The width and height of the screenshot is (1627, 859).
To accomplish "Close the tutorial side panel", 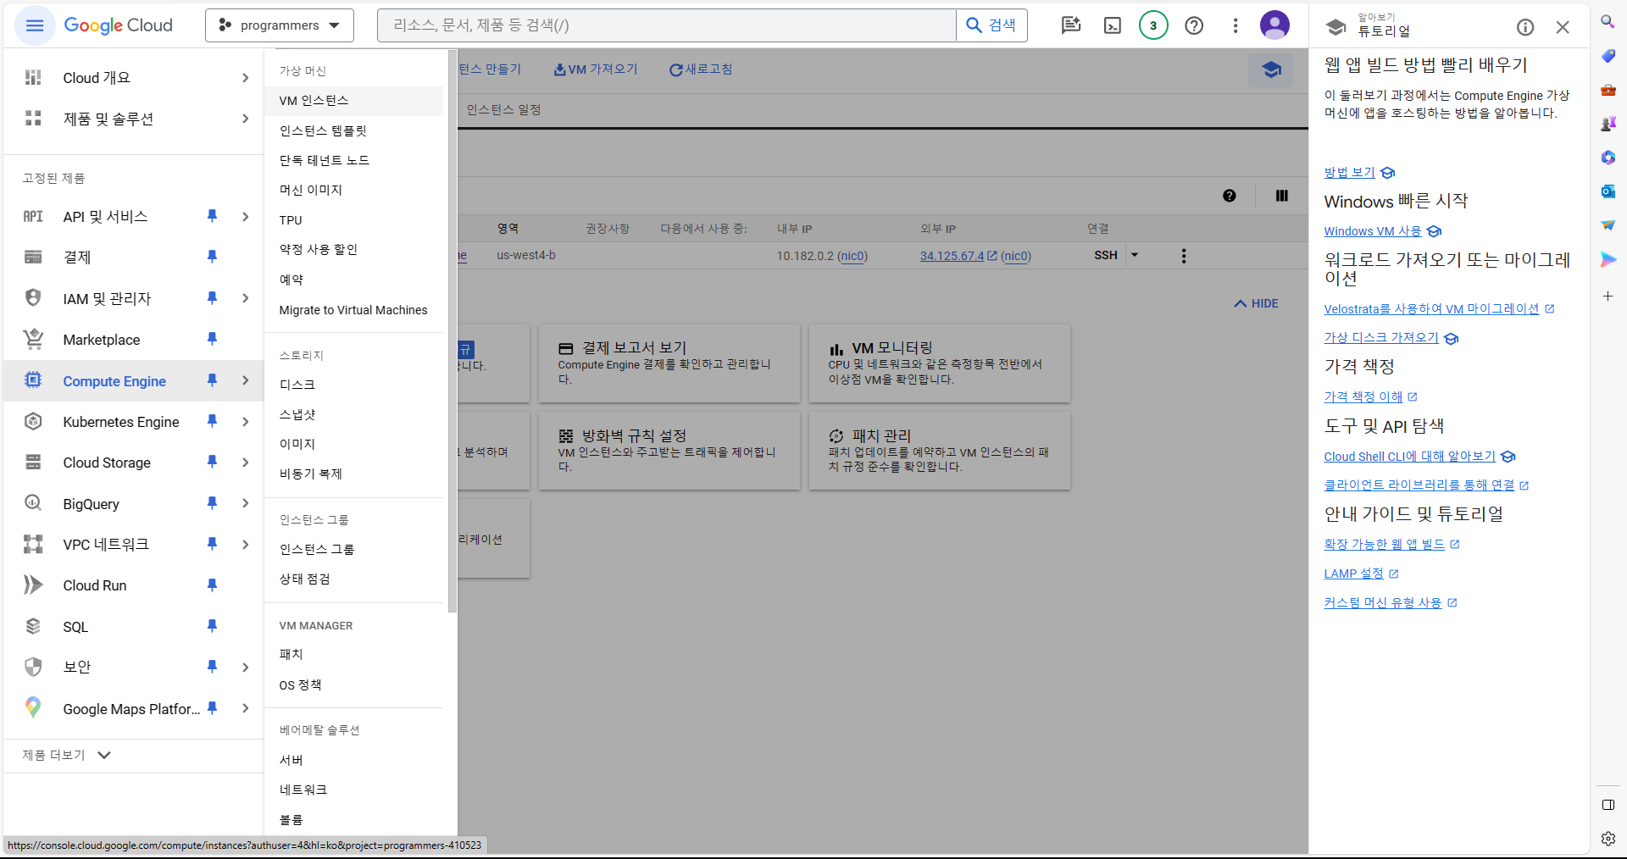I will (x=1563, y=27).
